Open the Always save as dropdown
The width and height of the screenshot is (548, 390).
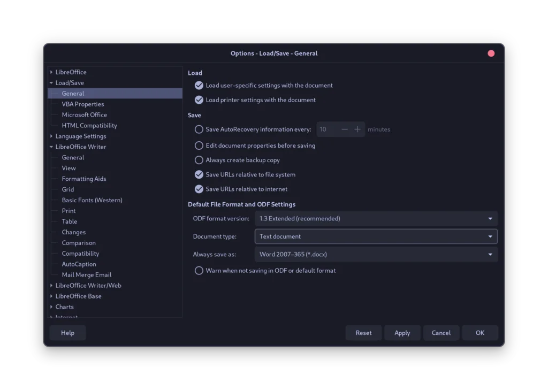(x=376, y=255)
